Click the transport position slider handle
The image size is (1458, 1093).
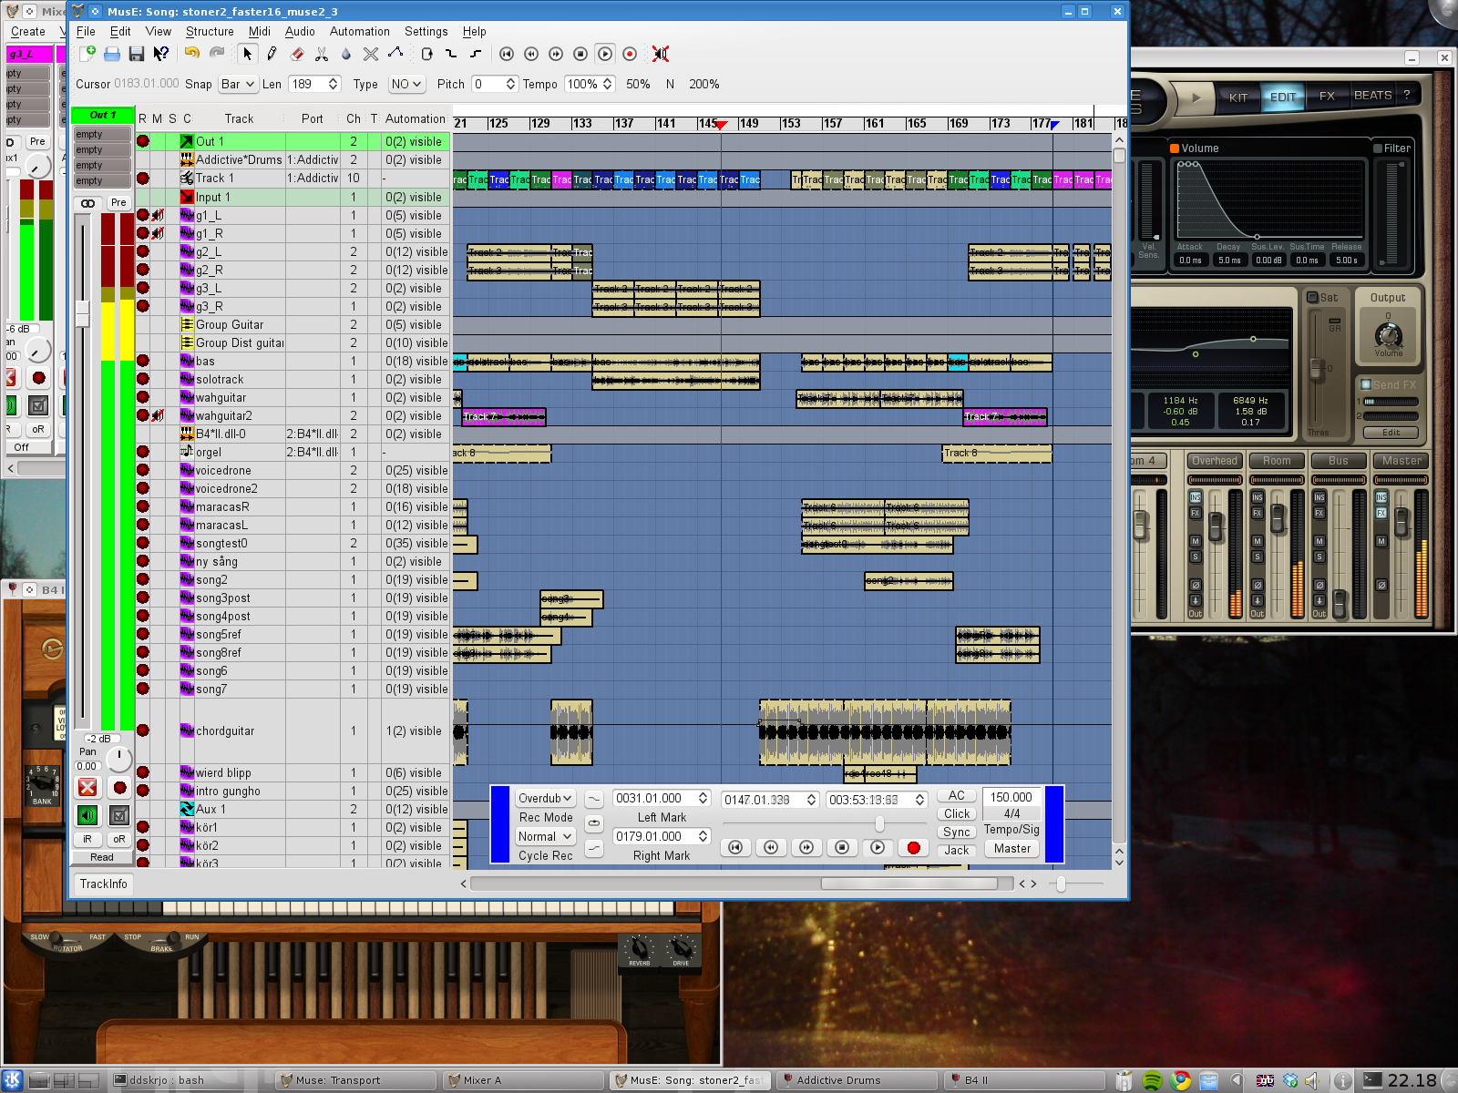879,824
